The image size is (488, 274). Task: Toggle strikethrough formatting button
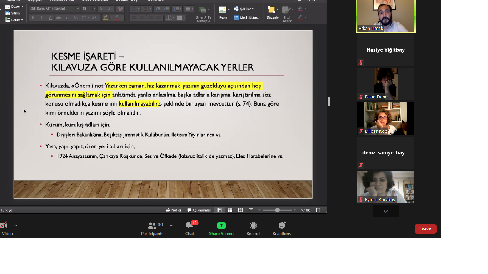(x=59, y=17)
